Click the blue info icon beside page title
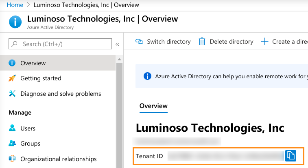308x168 pixels. [x=15, y=22]
